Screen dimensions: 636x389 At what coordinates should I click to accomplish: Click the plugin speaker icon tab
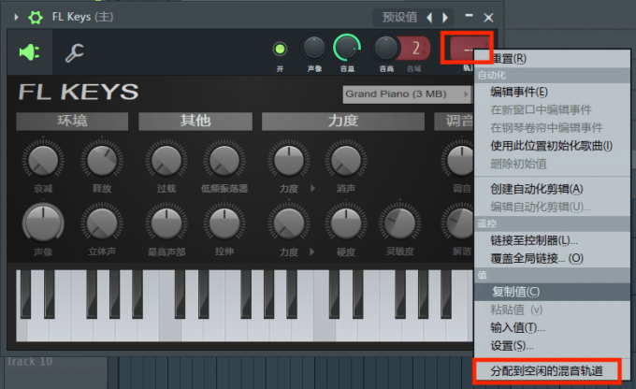pyautogui.click(x=30, y=52)
